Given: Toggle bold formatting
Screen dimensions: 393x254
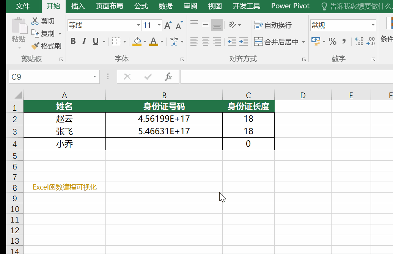Looking at the screenshot, I should tap(73, 41).
